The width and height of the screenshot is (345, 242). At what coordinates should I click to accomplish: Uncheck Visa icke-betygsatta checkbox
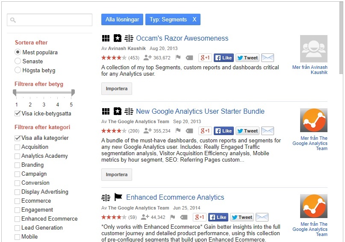[18, 114]
